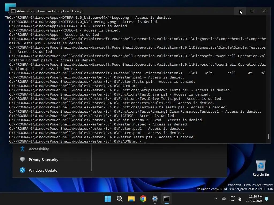Click the PROJEC~1 access denied line
Viewport: 274px width, 205px height.
tap(65, 30)
